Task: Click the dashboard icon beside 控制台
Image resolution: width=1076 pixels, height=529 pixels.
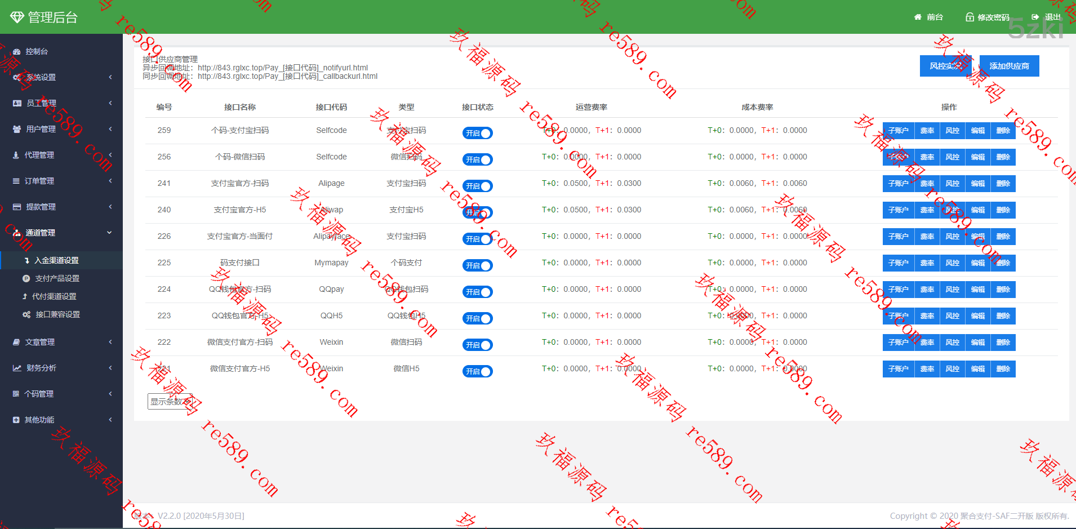Action: click(x=17, y=52)
